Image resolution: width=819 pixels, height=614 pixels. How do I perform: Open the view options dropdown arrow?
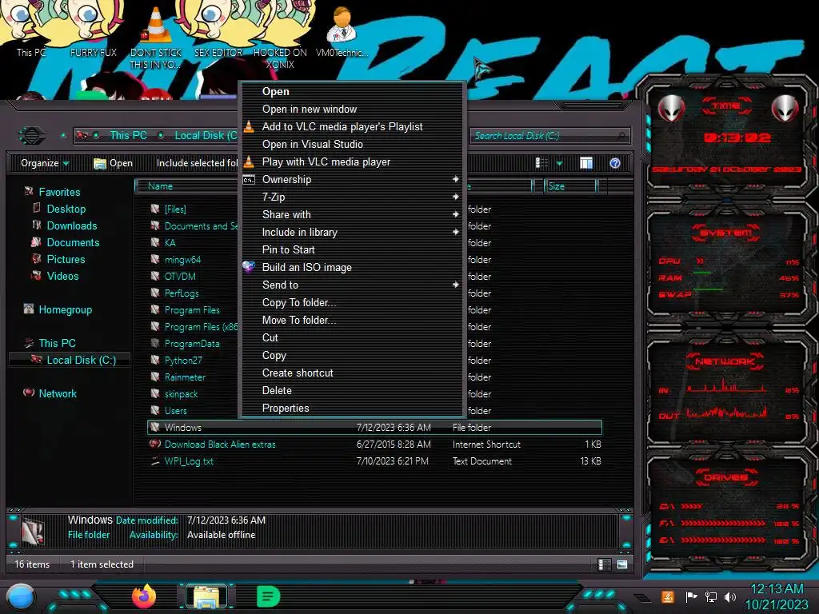[x=559, y=163]
